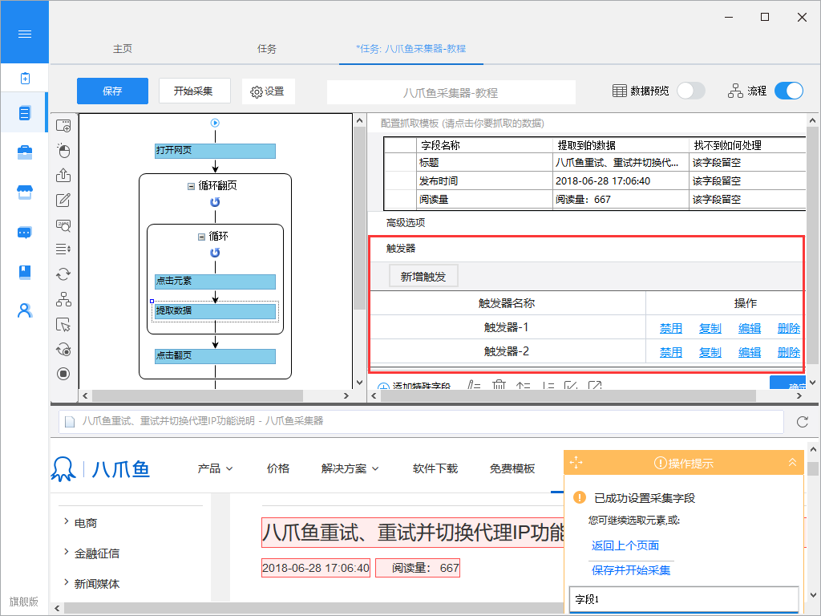Open the 解决方案 dropdown in website navigation
The image size is (821, 616).
click(x=350, y=468)
